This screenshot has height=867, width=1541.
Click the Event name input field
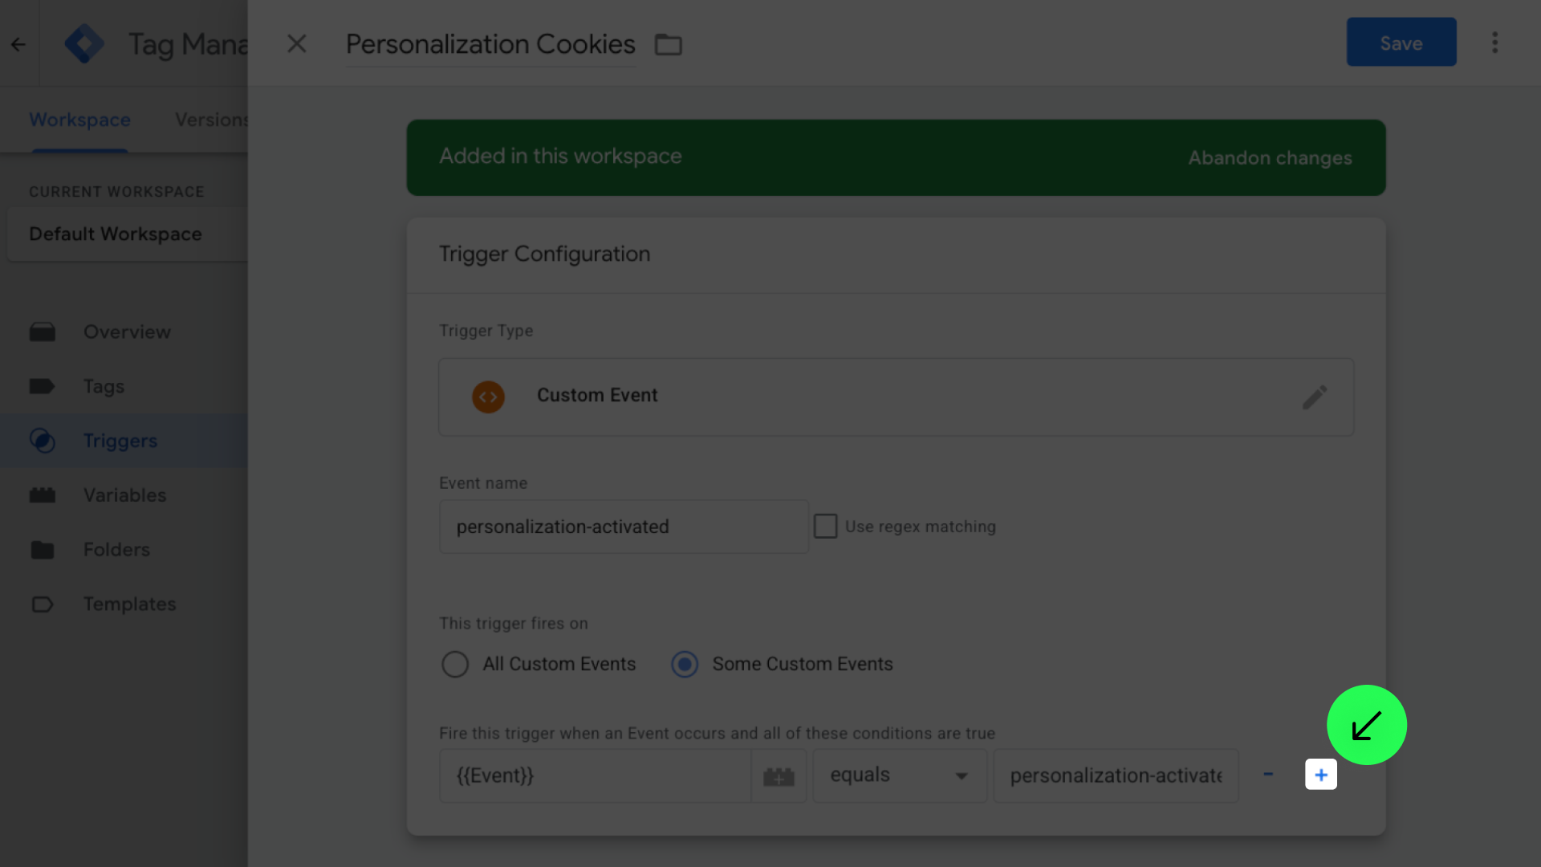click(624, 527)
